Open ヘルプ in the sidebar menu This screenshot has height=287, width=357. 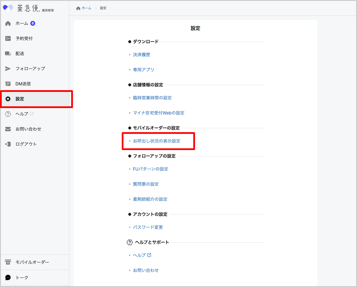22,114
